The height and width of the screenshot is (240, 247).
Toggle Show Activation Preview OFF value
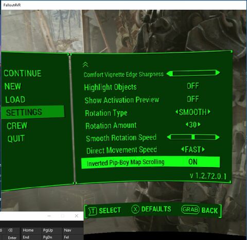[x=193, y=99]
